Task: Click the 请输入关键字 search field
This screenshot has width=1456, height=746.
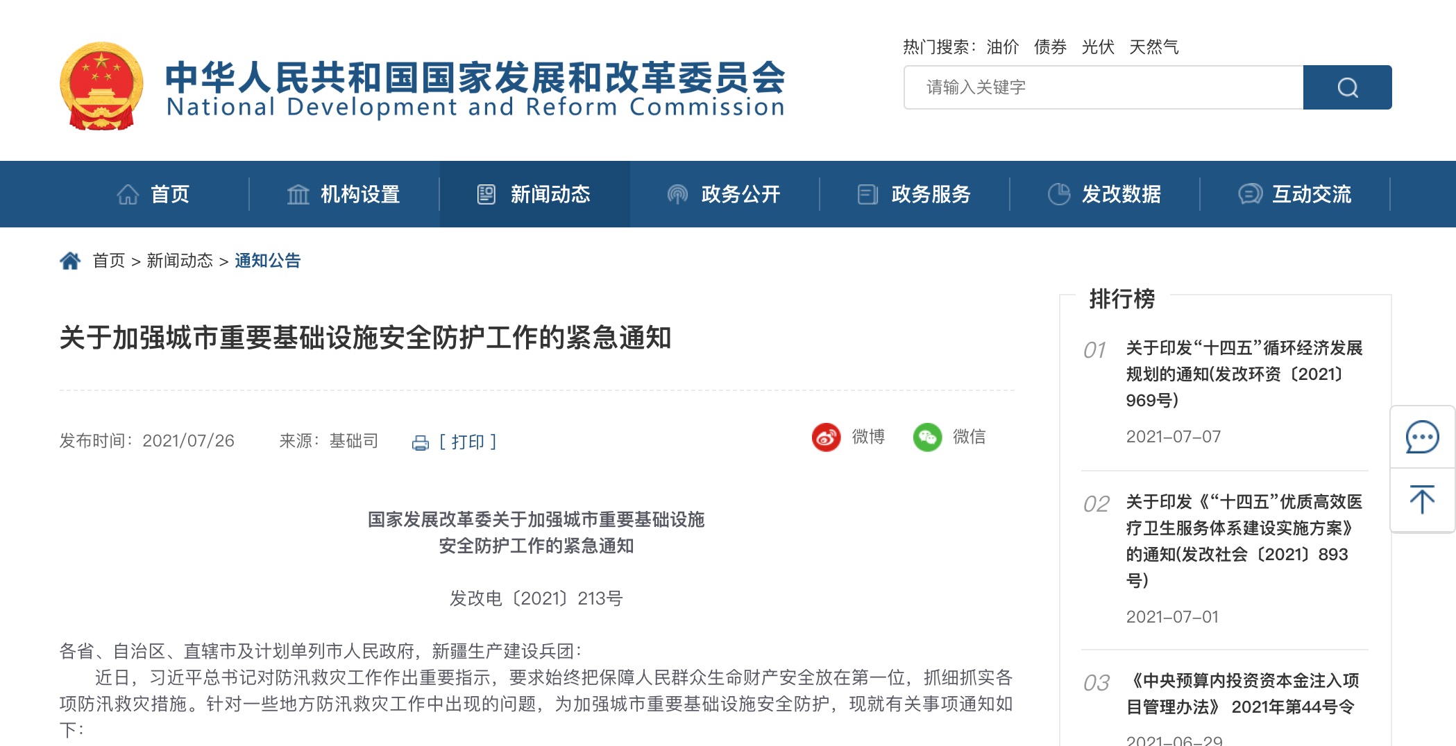Action: point(1103,87)
